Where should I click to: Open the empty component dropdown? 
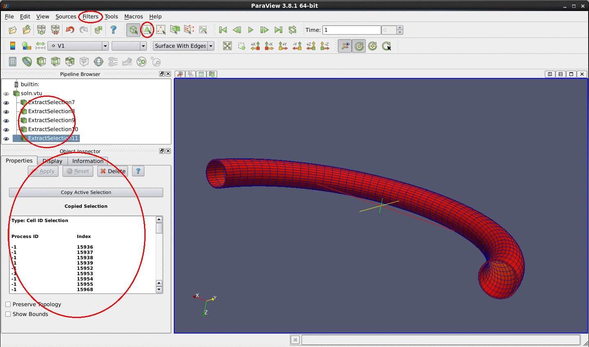click(x=129, y=46)
